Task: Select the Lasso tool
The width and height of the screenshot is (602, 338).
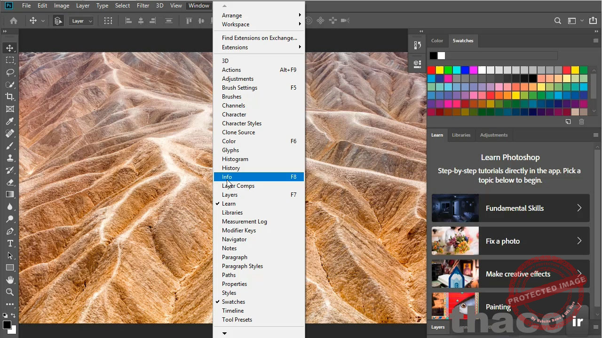Action: point(10,72)
